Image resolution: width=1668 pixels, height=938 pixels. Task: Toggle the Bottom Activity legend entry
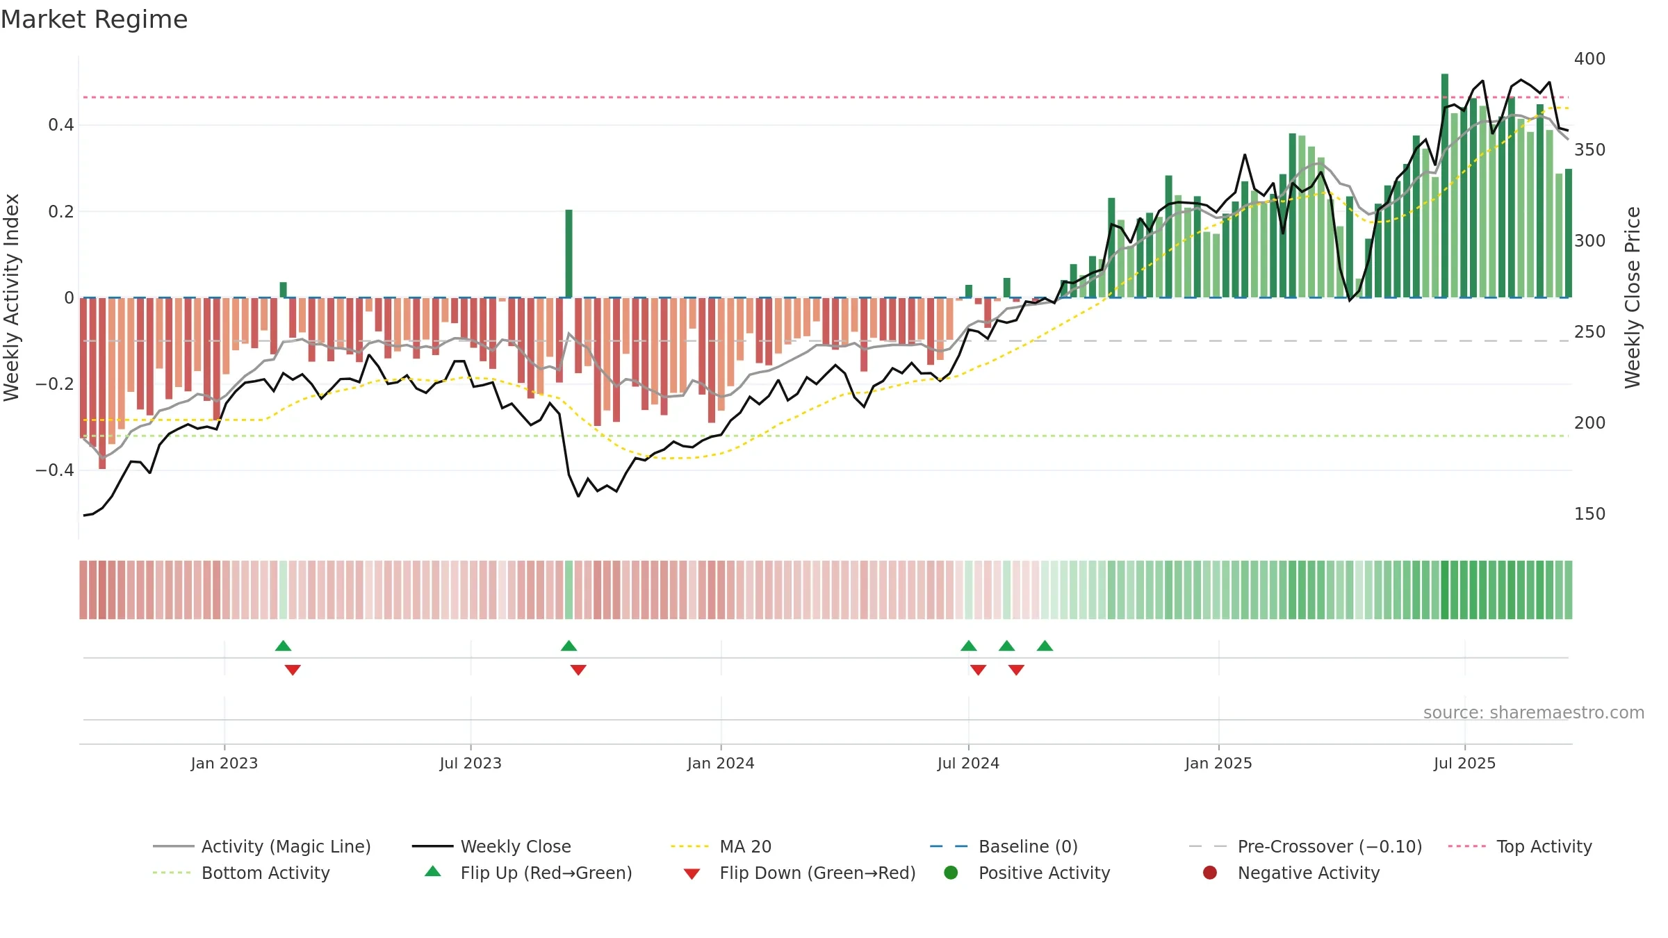click(x=241, y=873)
